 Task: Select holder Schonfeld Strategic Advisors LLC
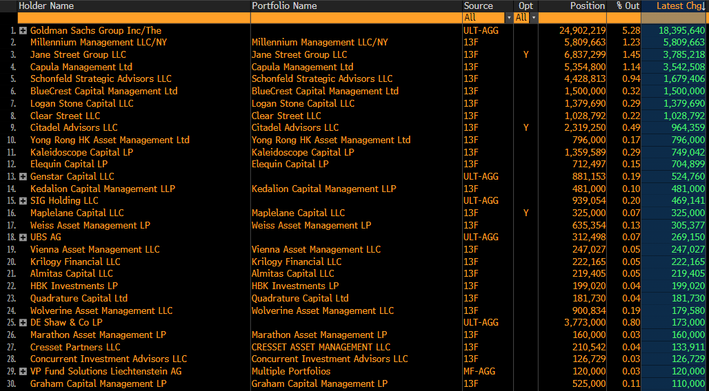tap(101, 79)
